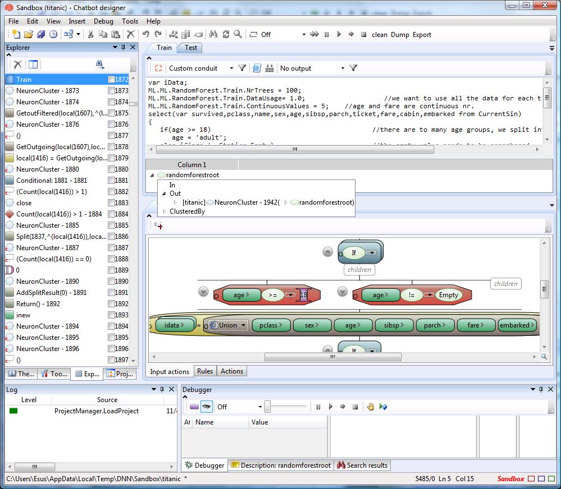Click the open folder icon in toolbar
The width and height of the screenshot is (561, 489).
28,34
